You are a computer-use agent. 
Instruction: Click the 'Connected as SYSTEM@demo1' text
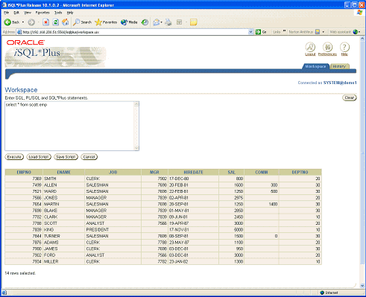tap(327, 83)
